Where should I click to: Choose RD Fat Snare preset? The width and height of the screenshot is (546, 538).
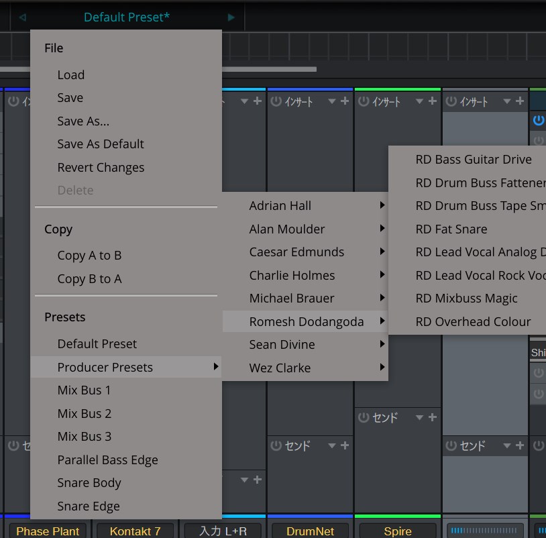pyautogui.click(x=451, y=229)
